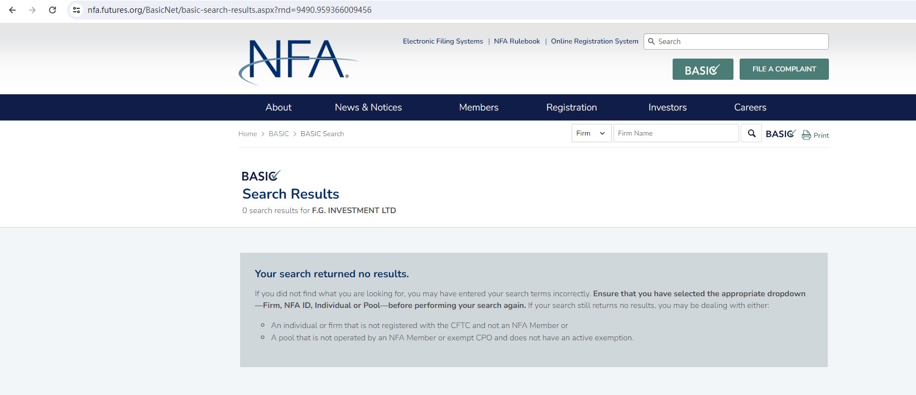Open the About menu

(279, 107)
